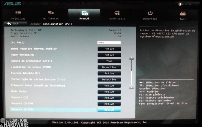Select the Tool printer icon
The image size is (202, 127).
coord(182,13)
